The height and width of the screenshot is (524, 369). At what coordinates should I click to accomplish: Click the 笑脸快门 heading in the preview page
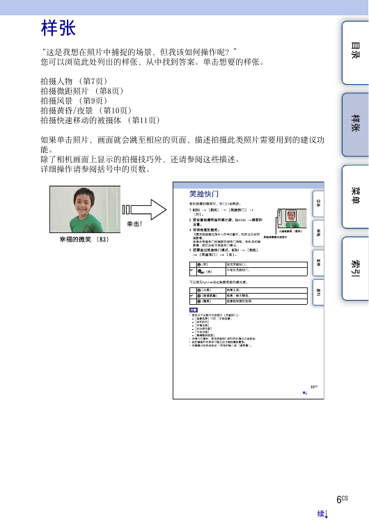(204, 194)
